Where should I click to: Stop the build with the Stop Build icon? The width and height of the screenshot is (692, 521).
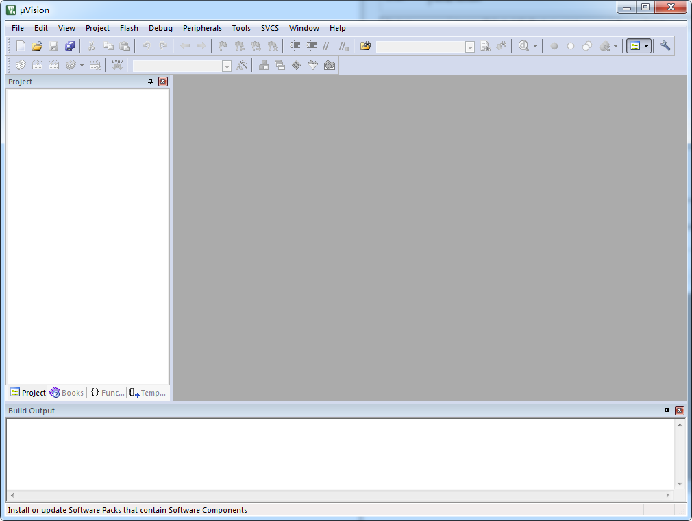(x=95, y=65)
